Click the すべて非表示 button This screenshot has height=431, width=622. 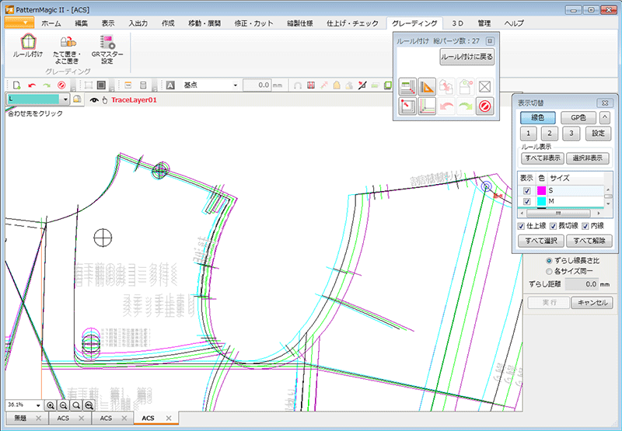543,158
